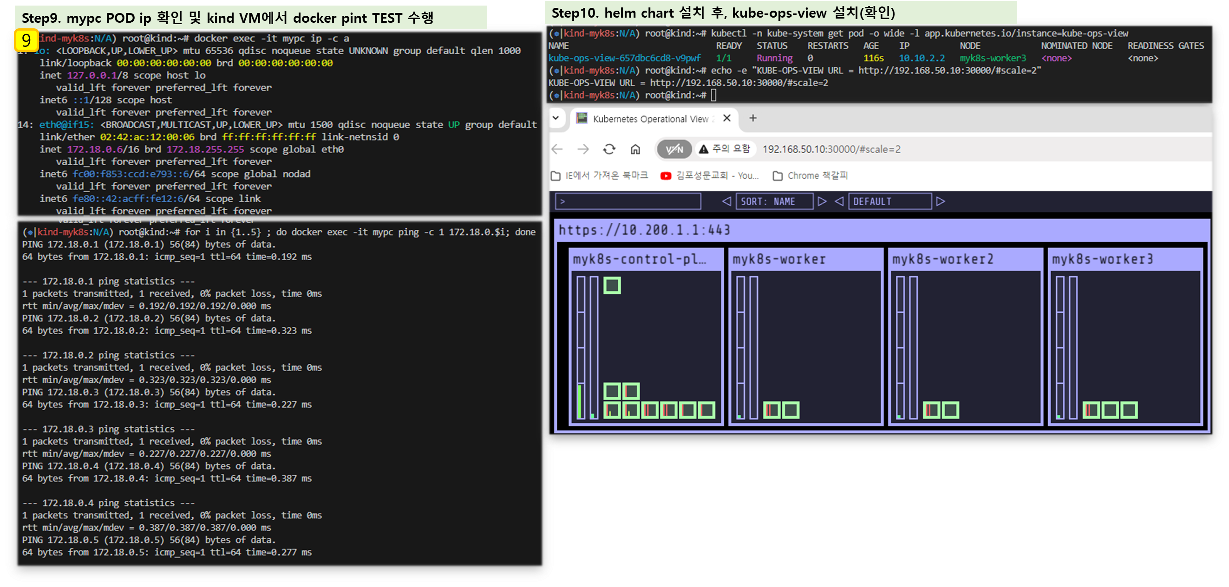Click previous arrow beside SORT: NAME
1229x587 pixels.
[726, 201]
